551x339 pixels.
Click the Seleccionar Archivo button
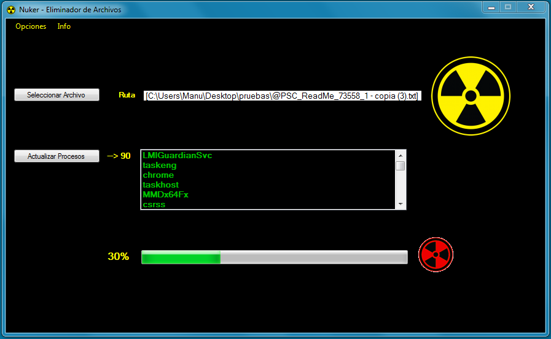tap(57, 94)
